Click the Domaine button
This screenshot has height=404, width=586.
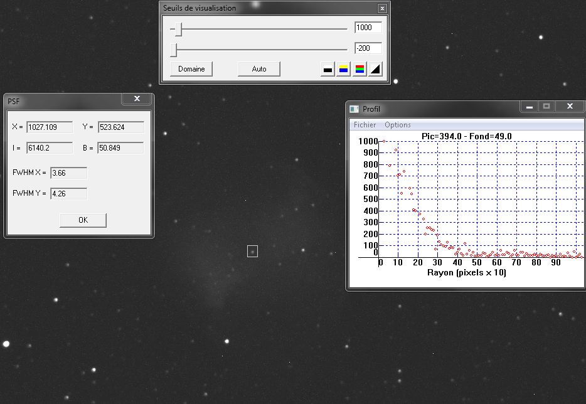191,69
